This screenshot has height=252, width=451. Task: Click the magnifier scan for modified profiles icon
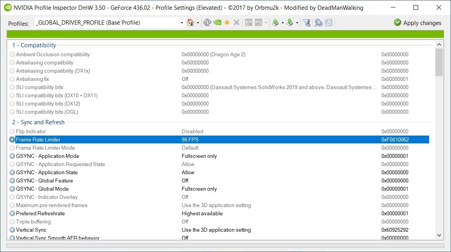tap(319, 22)
